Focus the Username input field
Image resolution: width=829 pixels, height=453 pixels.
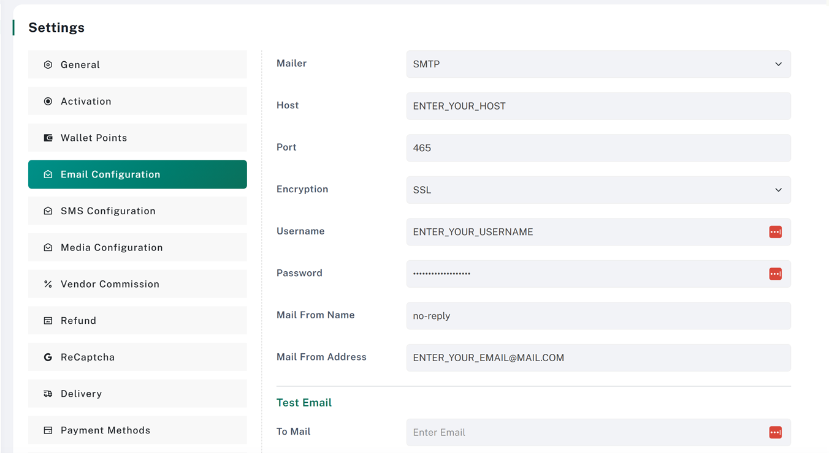pyautogui.click(x=598, y=232)
